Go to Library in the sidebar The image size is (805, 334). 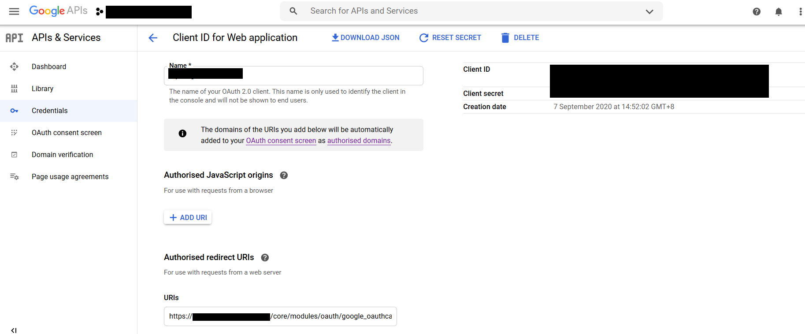point(42,88)
